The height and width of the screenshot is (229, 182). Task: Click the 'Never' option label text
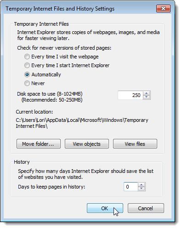click(x=38, y=83)
